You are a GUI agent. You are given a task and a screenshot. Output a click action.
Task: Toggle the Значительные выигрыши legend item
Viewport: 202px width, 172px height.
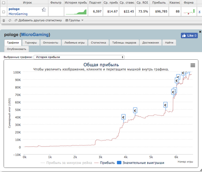coord(141,163)
